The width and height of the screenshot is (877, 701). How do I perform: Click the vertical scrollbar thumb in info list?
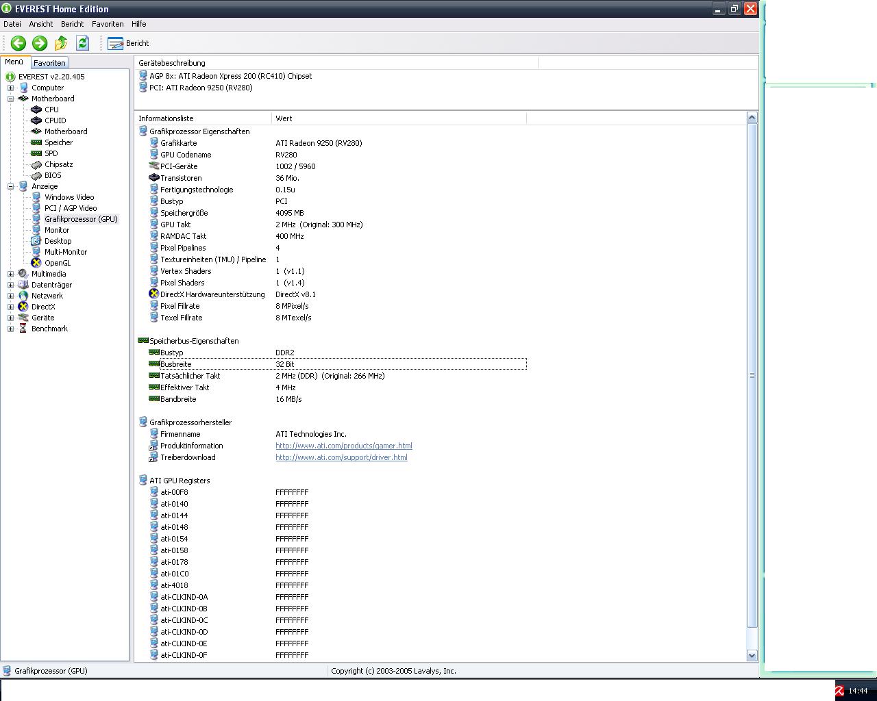tap(752, 375)
